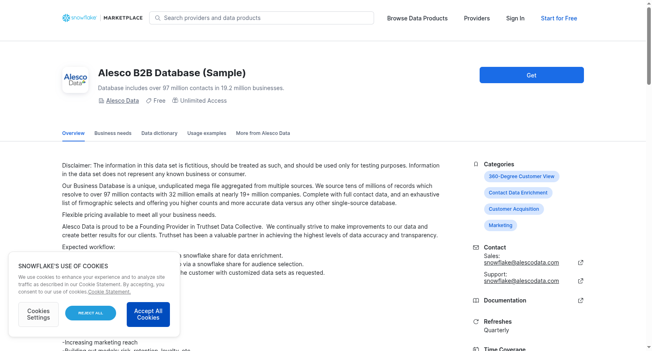Select Customer Acquisition category tag

click(x=514, y=209)
